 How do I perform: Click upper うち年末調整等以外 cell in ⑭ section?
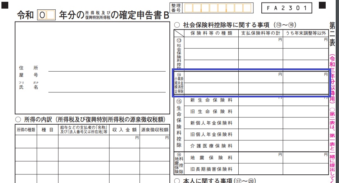pyautogui.click(x=306, y=77)
